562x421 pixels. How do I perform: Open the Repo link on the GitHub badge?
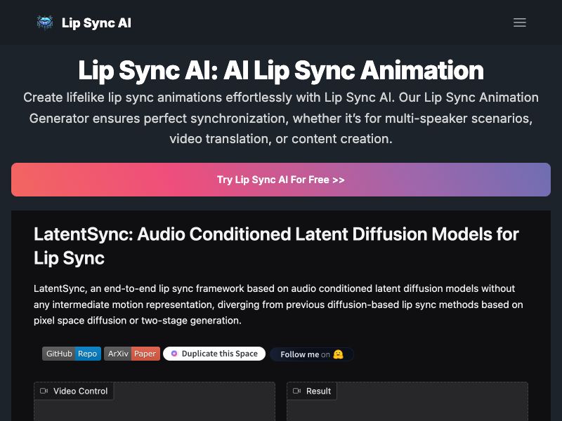tap(87, 354)
